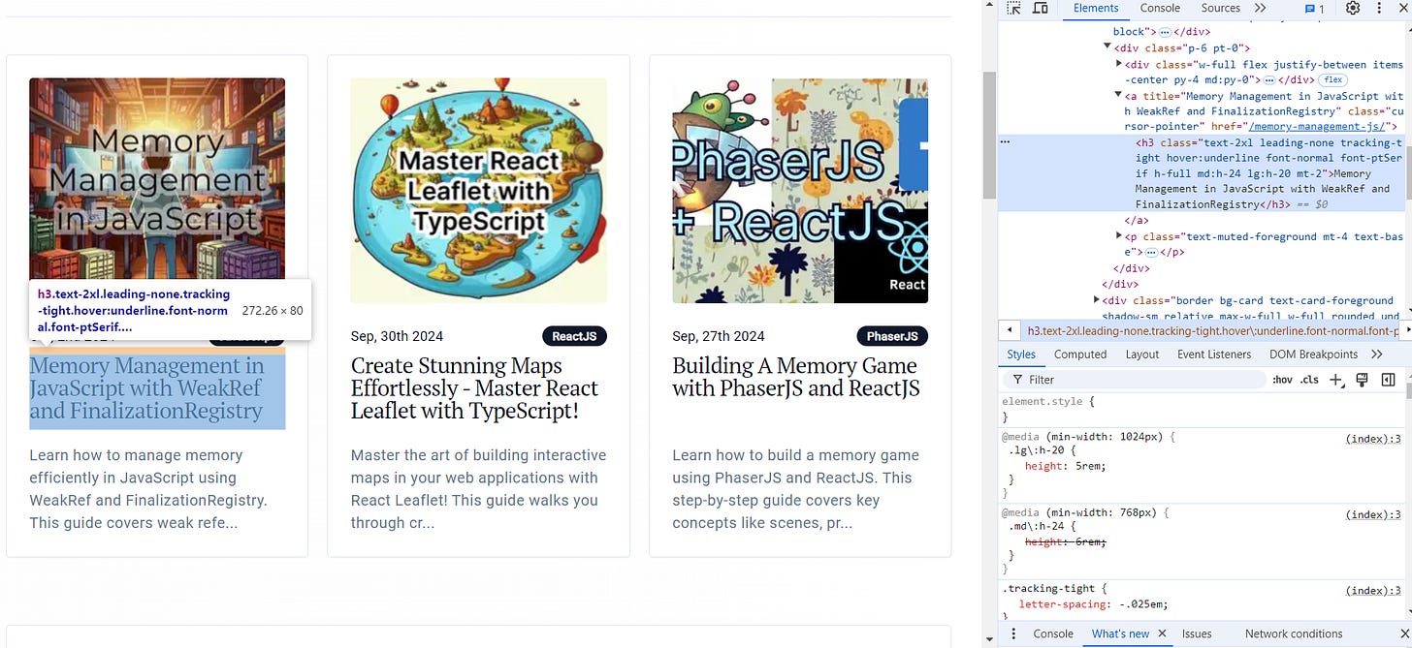Switch to the Event Listeners tab
The image size is (1412, 648).
click(x=1214, y=355)
